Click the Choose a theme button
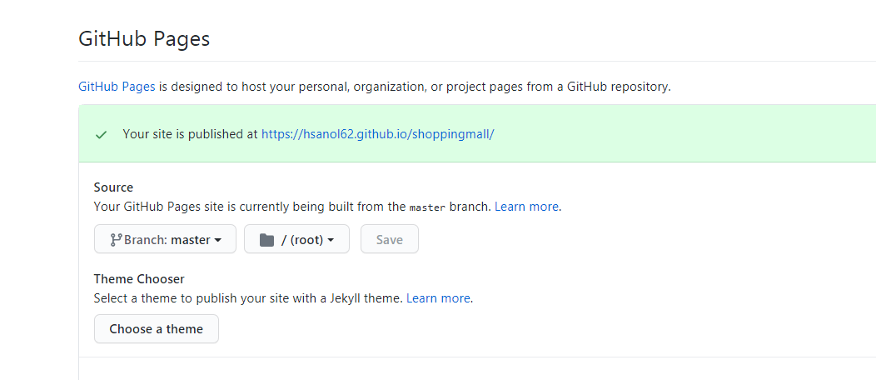This screenshot has height=380, width=876. tap(157, 329)
